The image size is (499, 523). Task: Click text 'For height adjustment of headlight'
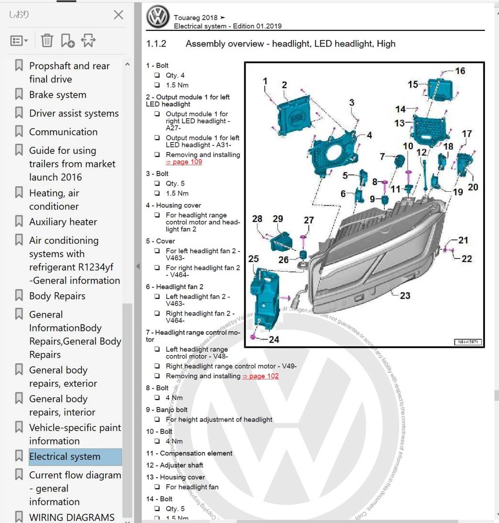(x=219, y=419)
